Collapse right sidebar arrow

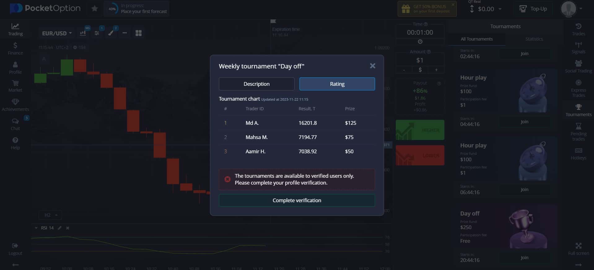[578, 265]
